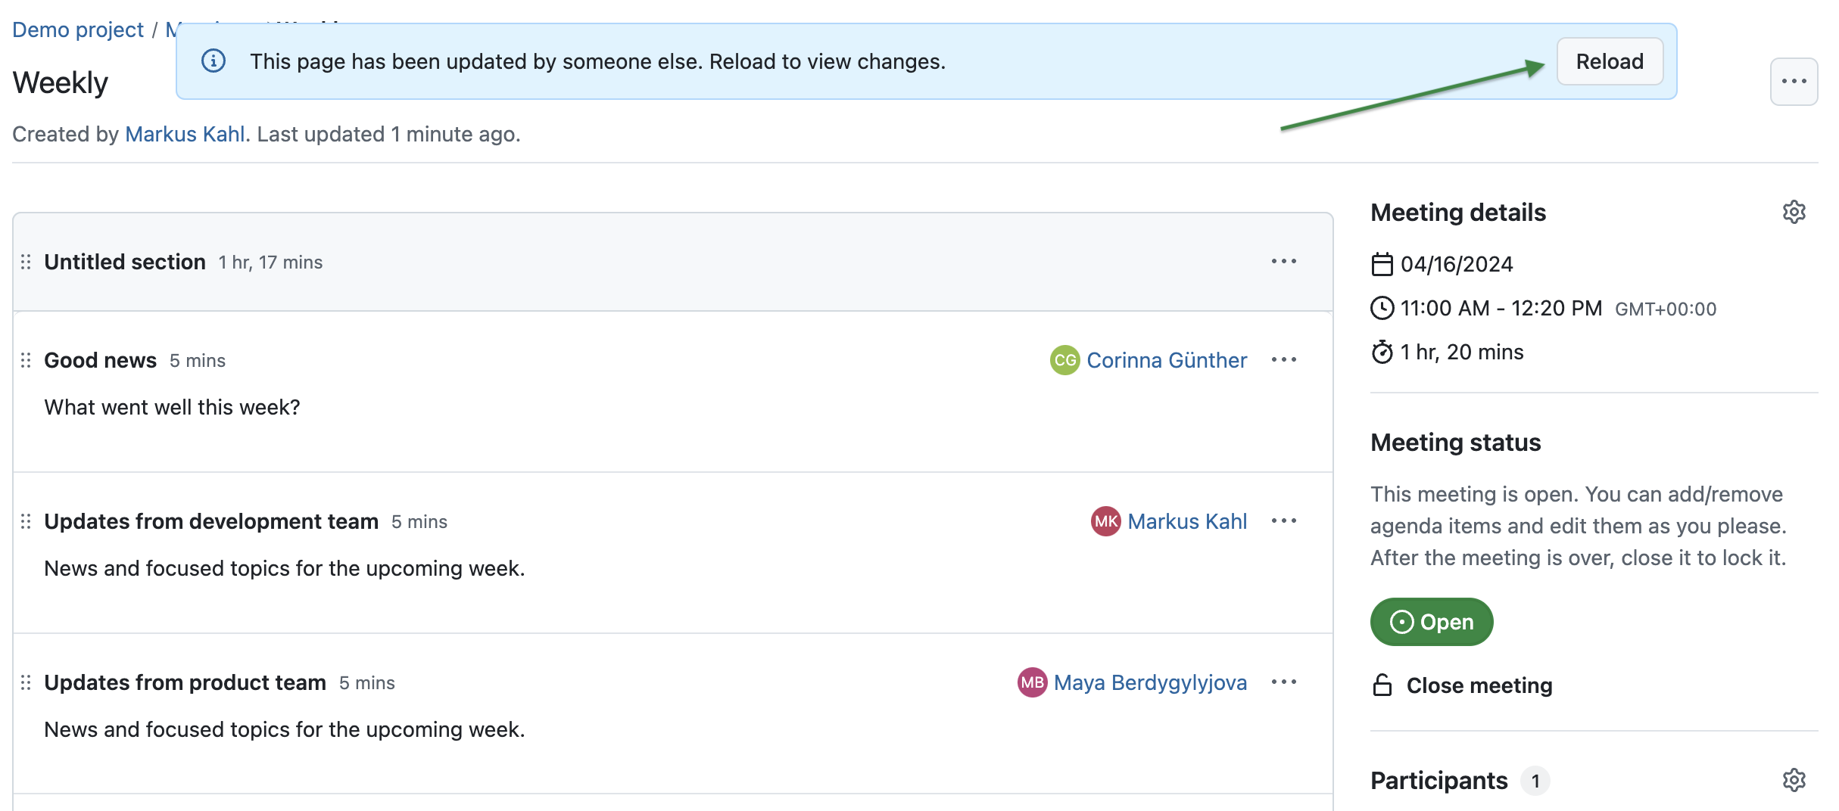This screenshot has height=811, width=1839.
Task: Click the drag handle beside Good news
Action: pyautogui.click(x=25, y=360)
